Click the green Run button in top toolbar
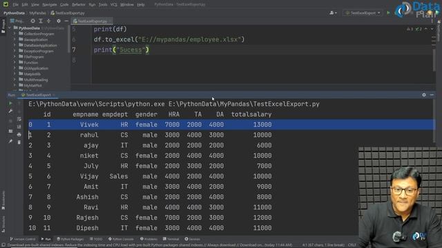Screen dimensions: 442x248 click(388, 12)
